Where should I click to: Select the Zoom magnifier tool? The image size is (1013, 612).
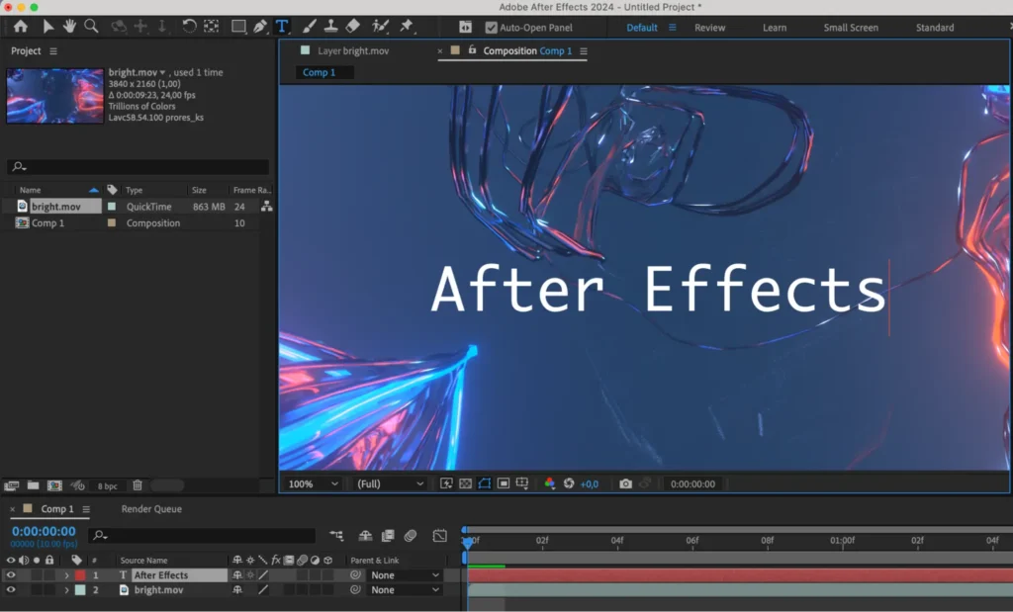coord(92,27)
